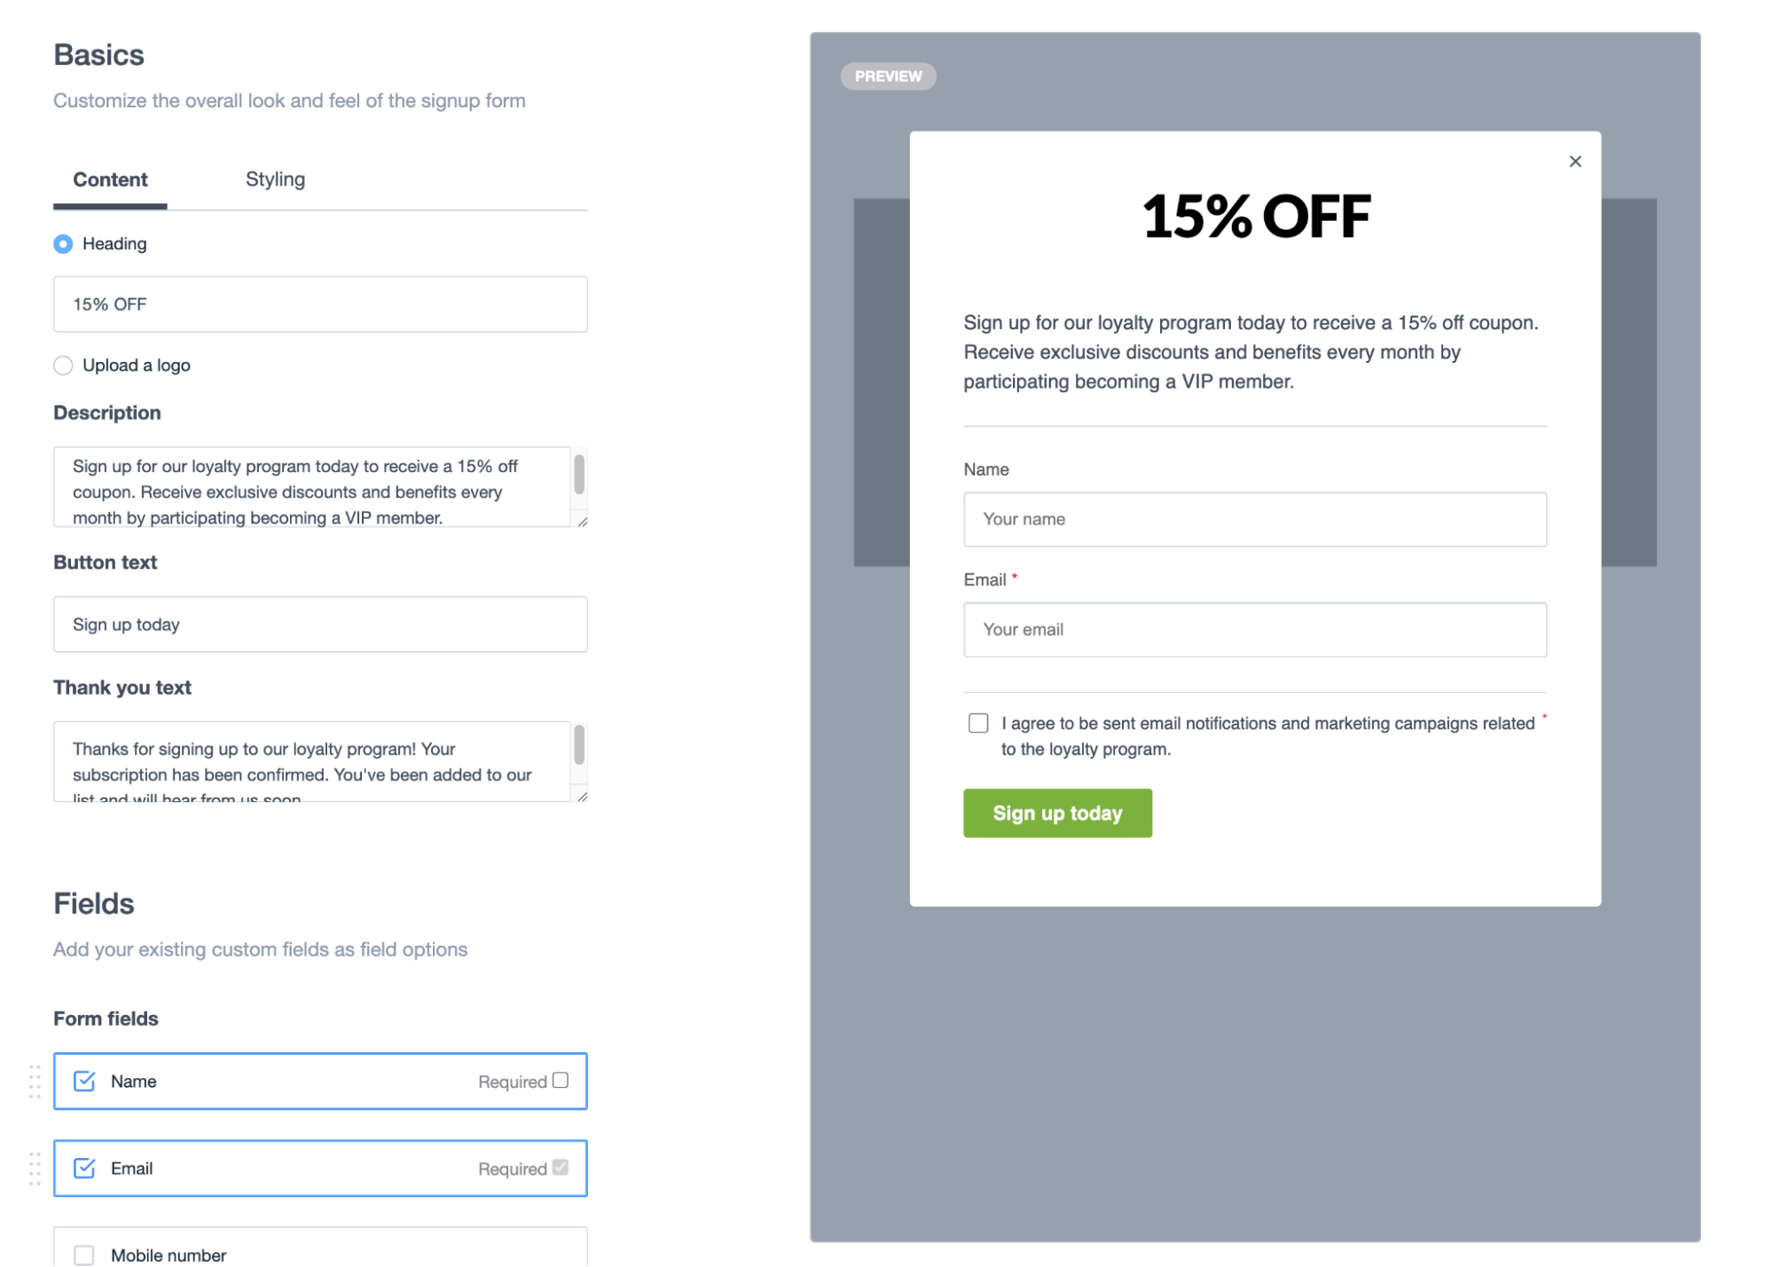The height and width of the screenshot is (1267, 1773).
Task: Enable the Required checkbox for Name
Action: click(561, 1080)
